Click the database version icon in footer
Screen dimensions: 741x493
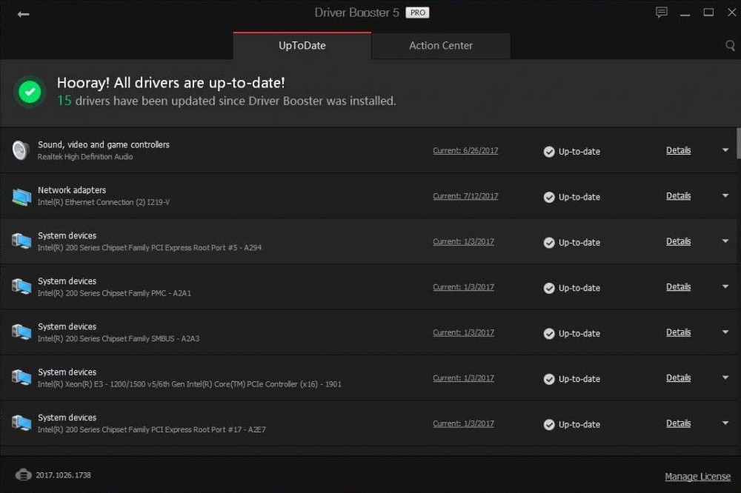[23, 474]
